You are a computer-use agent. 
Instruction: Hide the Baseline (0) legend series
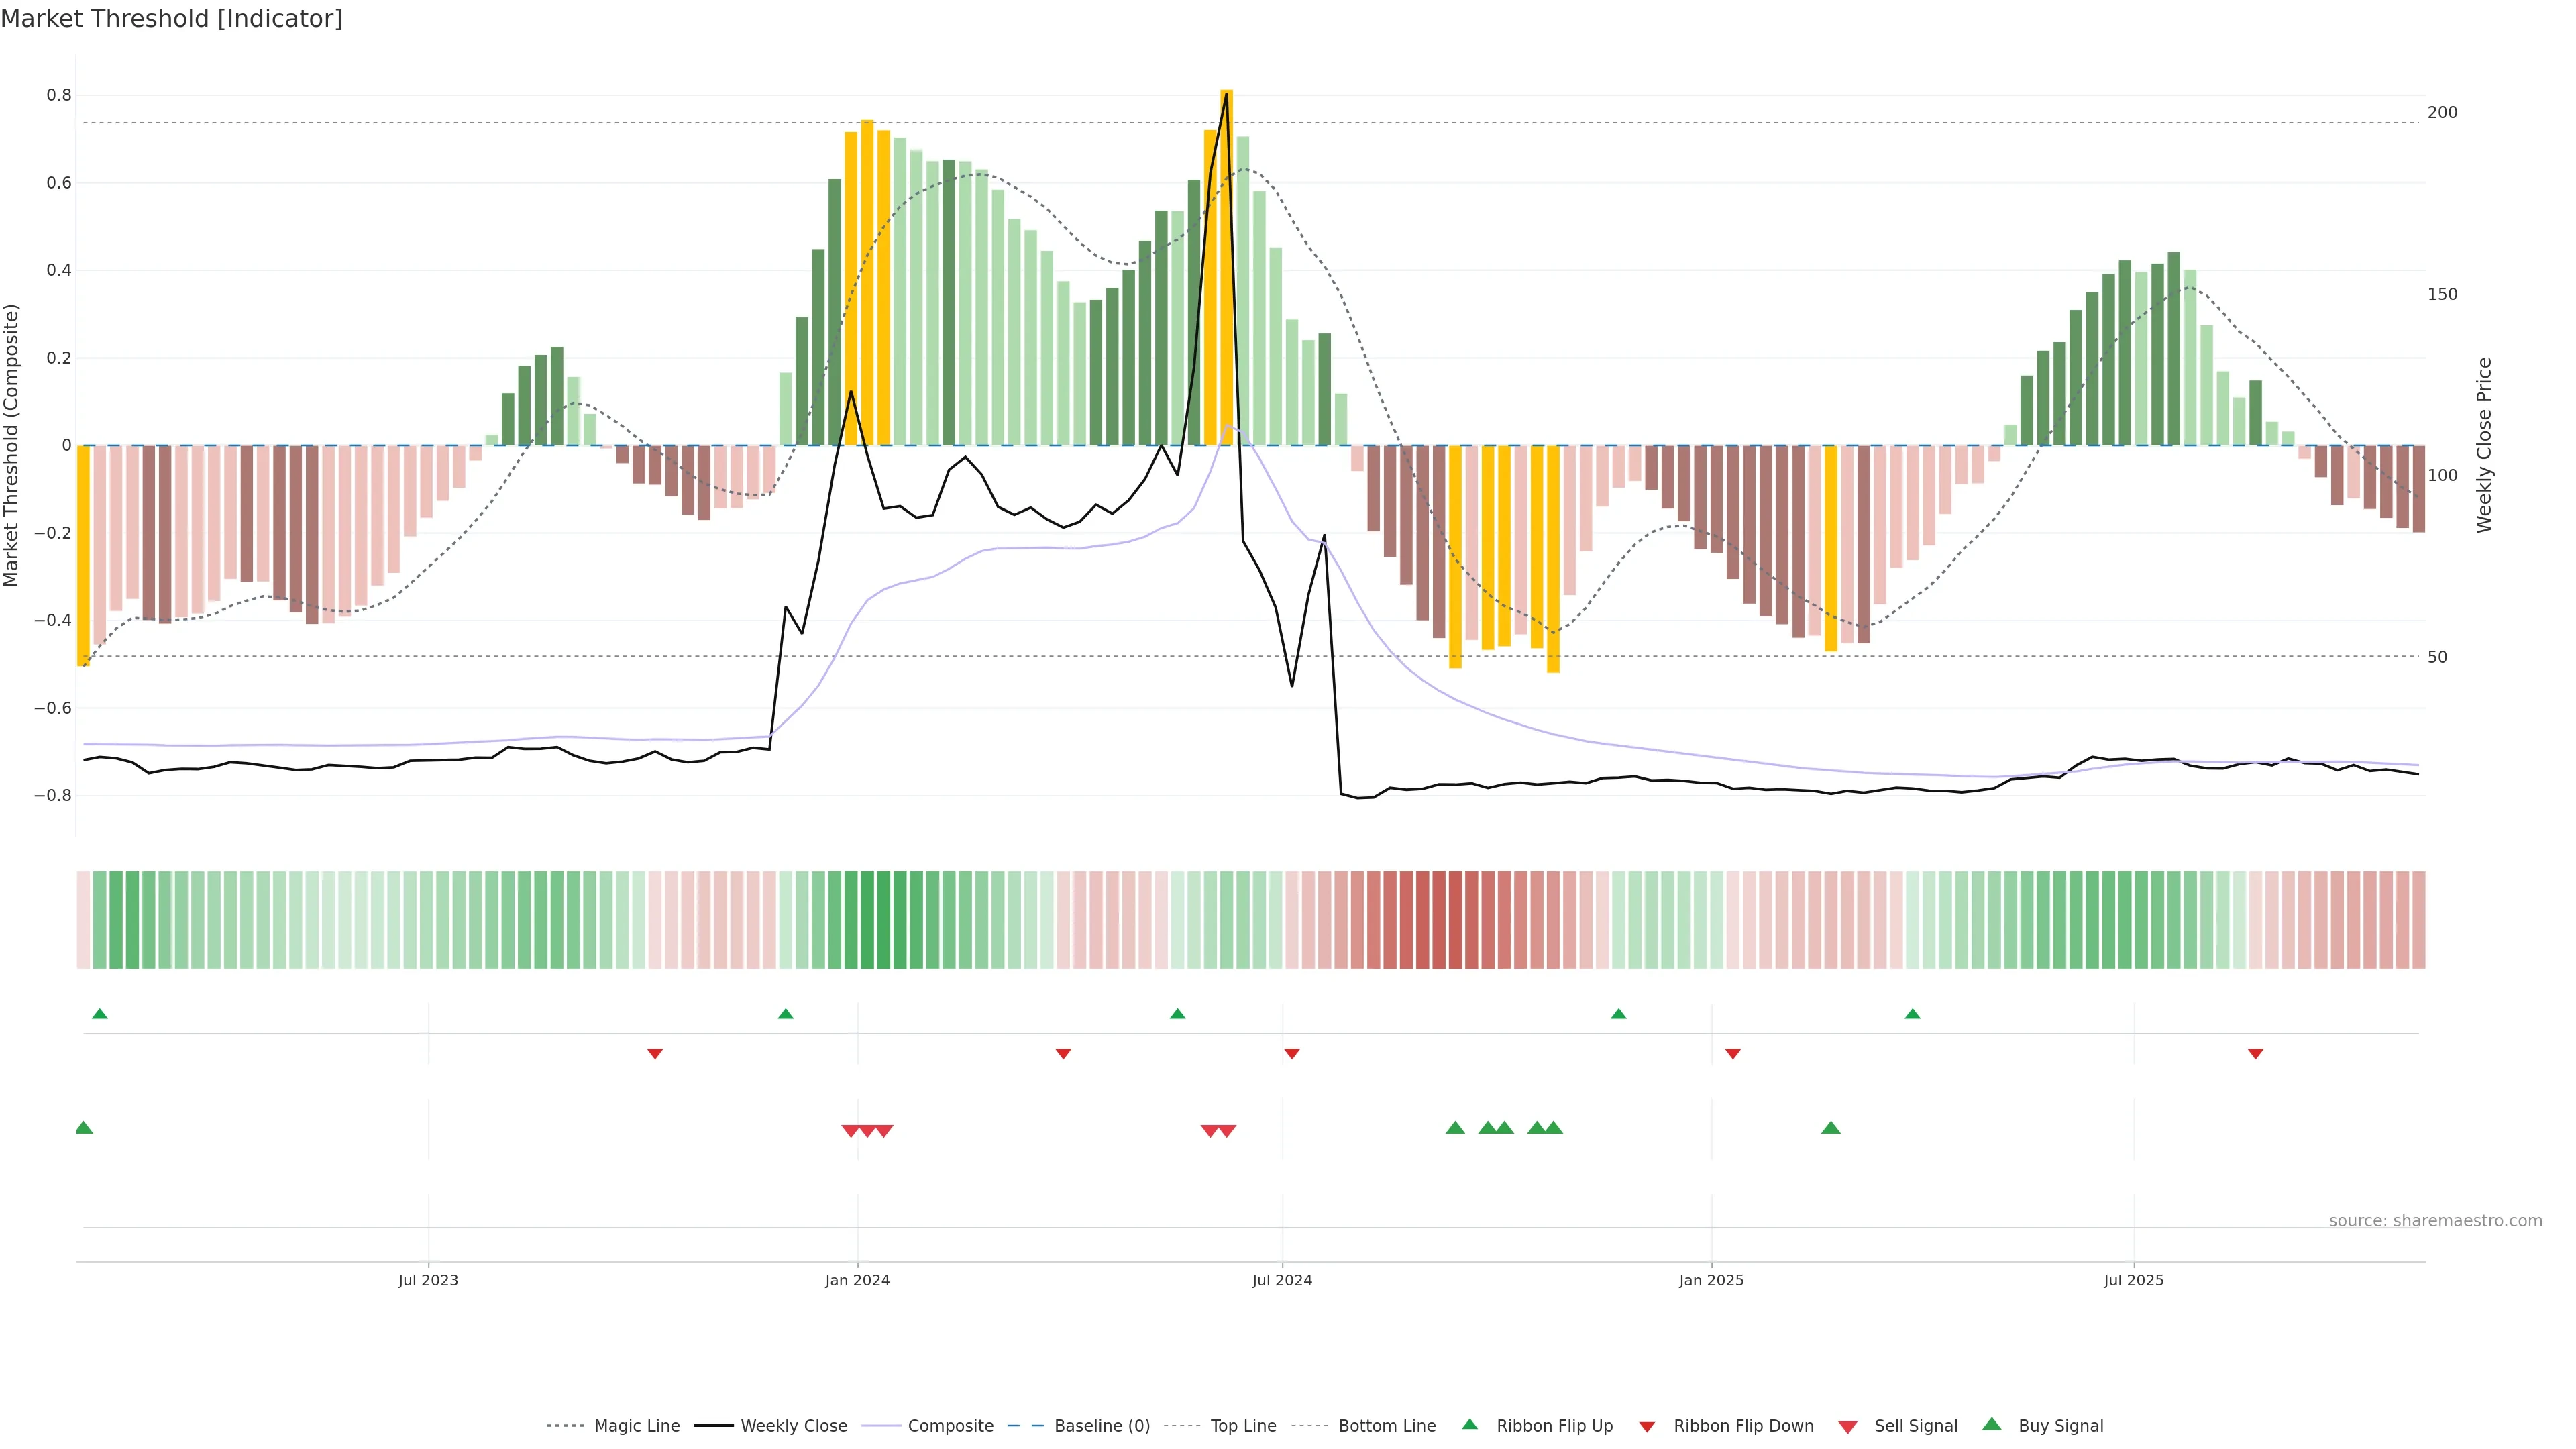[1102, 1426]
